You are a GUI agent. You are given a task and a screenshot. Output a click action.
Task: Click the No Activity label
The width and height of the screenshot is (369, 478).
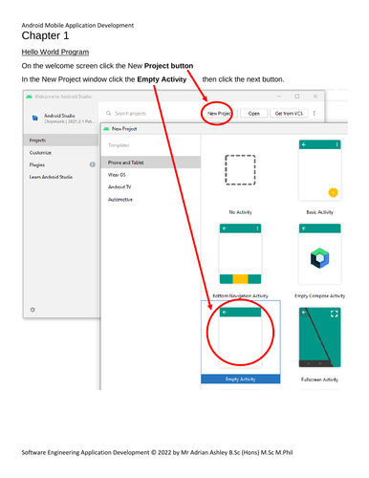pos(240,212)
